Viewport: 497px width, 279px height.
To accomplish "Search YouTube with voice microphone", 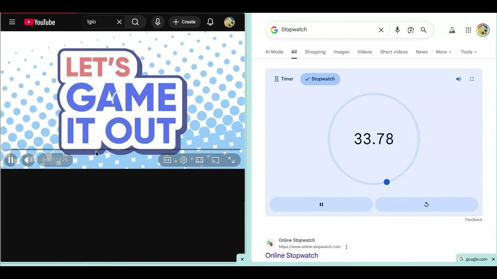I will coord(158,22).
